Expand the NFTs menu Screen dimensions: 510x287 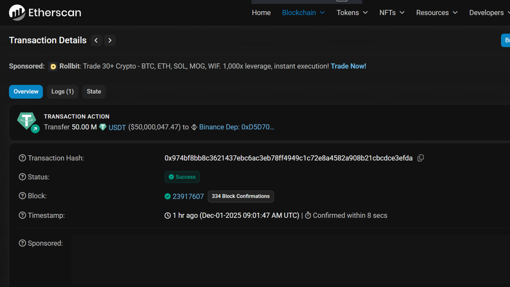click(x=391, y=13)
